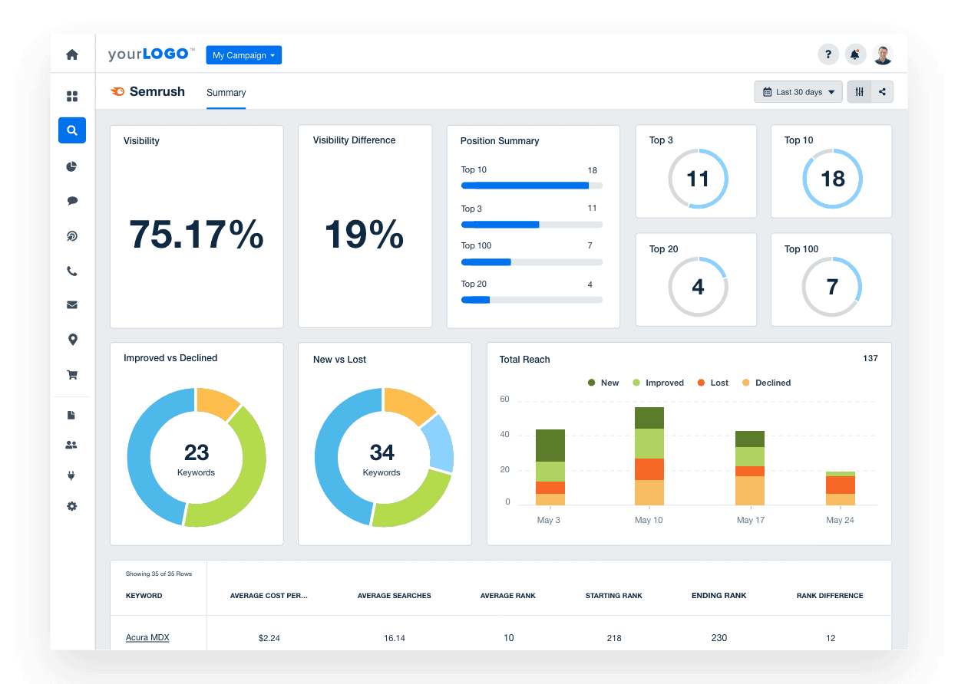958x684 pixels.
Task: Open the Acura MDX keyword link
Action: click(147, 637)
